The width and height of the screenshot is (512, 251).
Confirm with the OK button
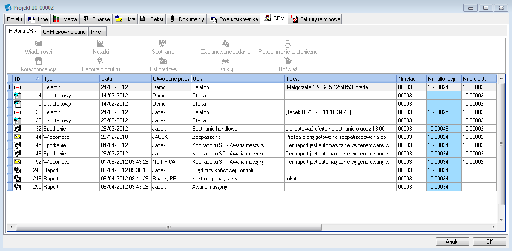click(x=489, y=242)
